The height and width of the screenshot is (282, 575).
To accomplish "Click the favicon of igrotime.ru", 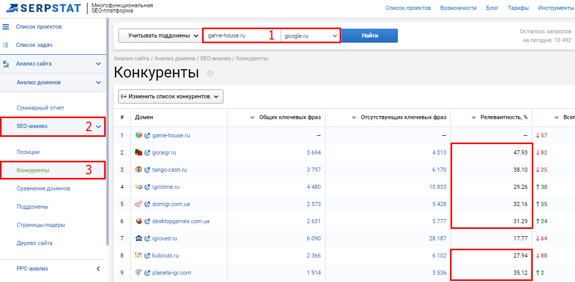I will coord(139,187).
